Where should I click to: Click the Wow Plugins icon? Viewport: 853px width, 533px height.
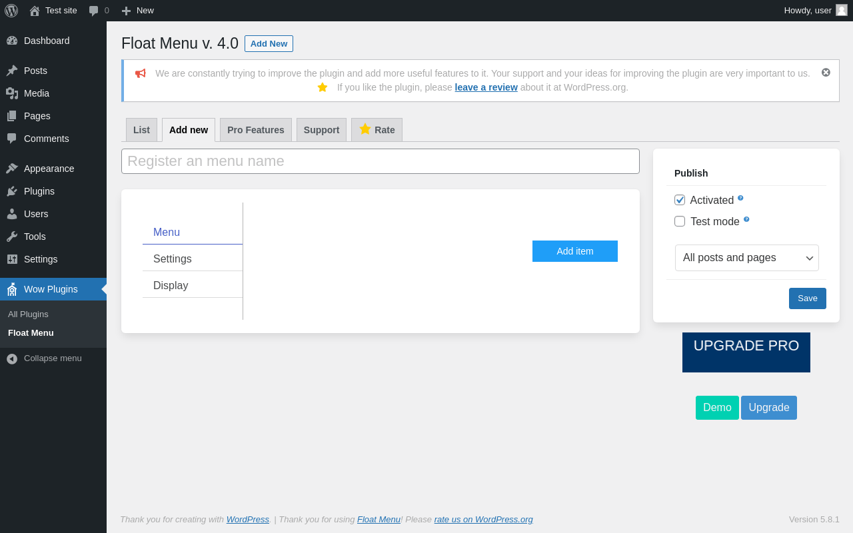tap(12, 289)
